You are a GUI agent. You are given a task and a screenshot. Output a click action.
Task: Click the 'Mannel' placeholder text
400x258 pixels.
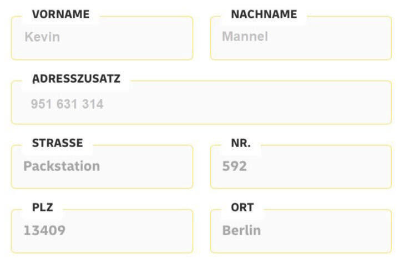coord(245,37)
